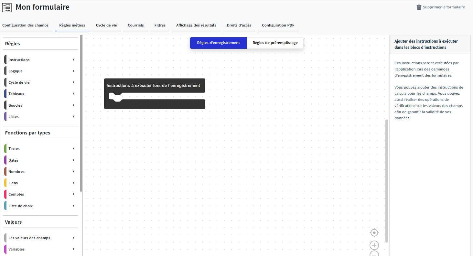Select the 'Instructions à exécuter' block

click(x=153, y=86)
